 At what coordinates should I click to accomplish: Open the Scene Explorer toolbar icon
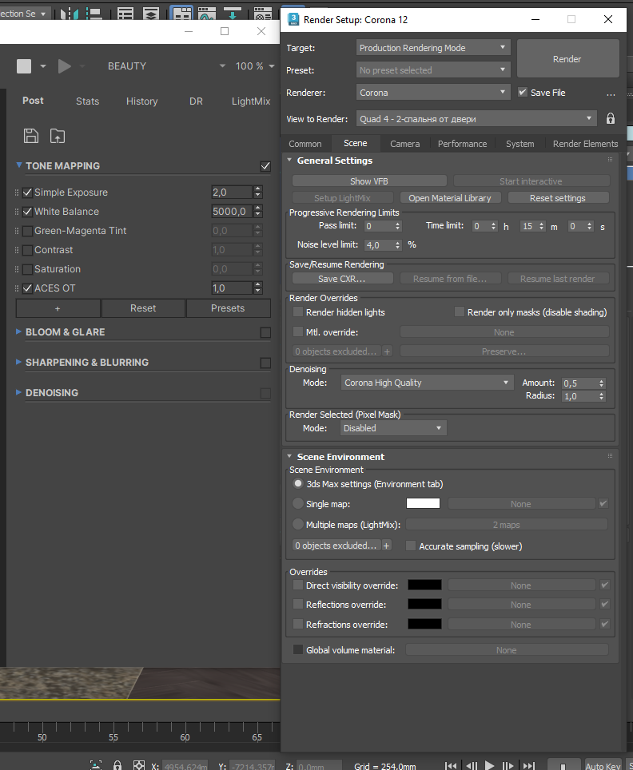125,14
